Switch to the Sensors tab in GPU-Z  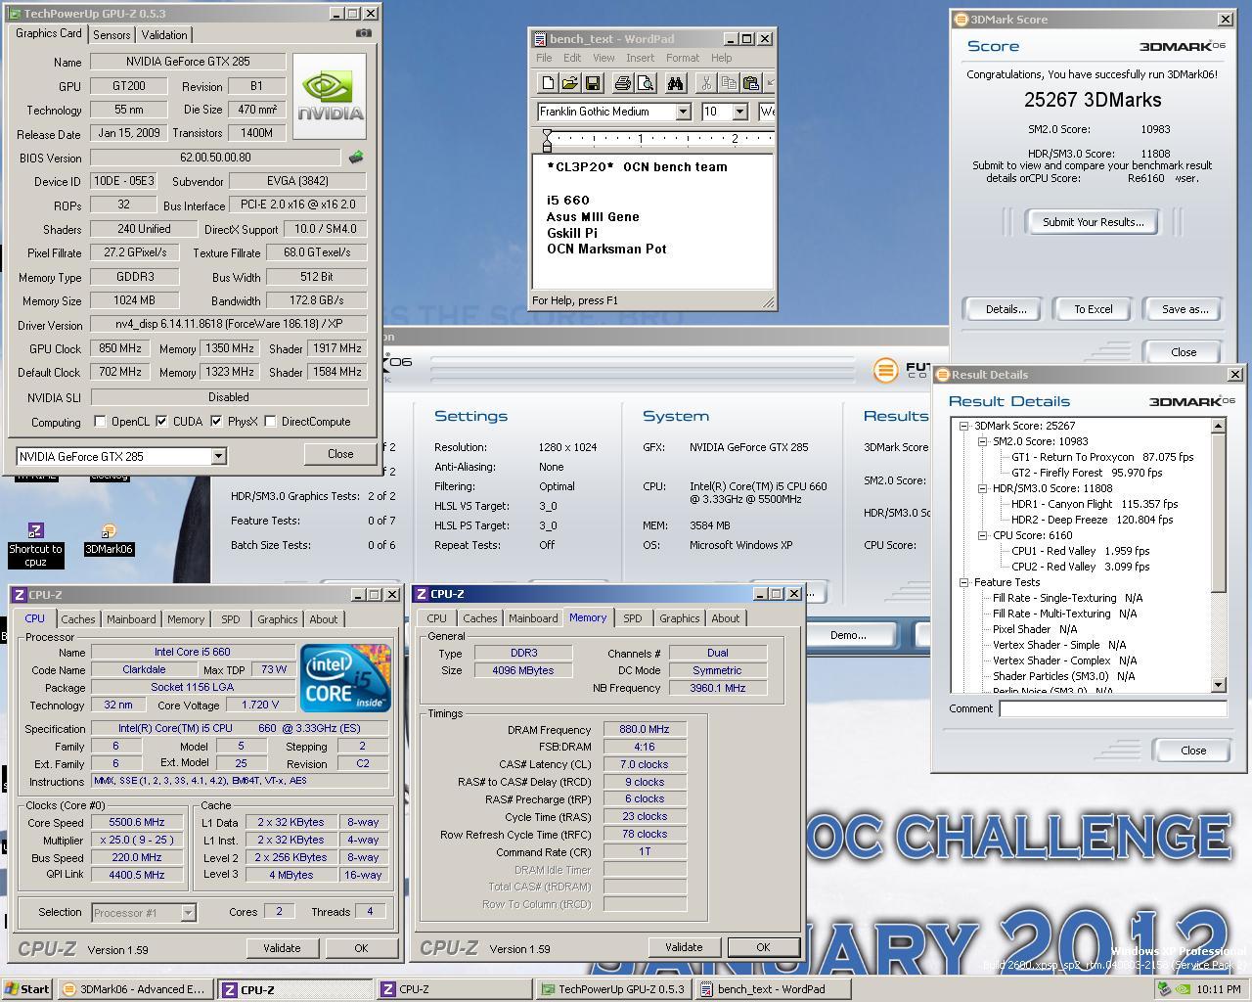pos(112,34)
